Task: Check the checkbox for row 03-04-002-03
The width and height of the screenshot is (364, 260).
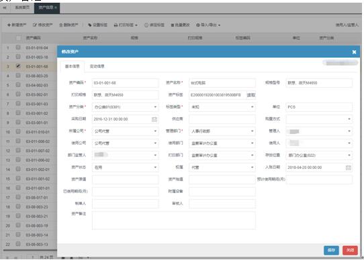Action: pos(18,85)
